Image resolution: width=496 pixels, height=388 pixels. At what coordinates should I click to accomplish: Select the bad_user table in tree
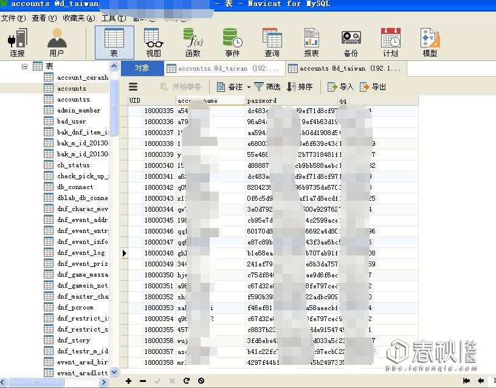coord(71,122)
